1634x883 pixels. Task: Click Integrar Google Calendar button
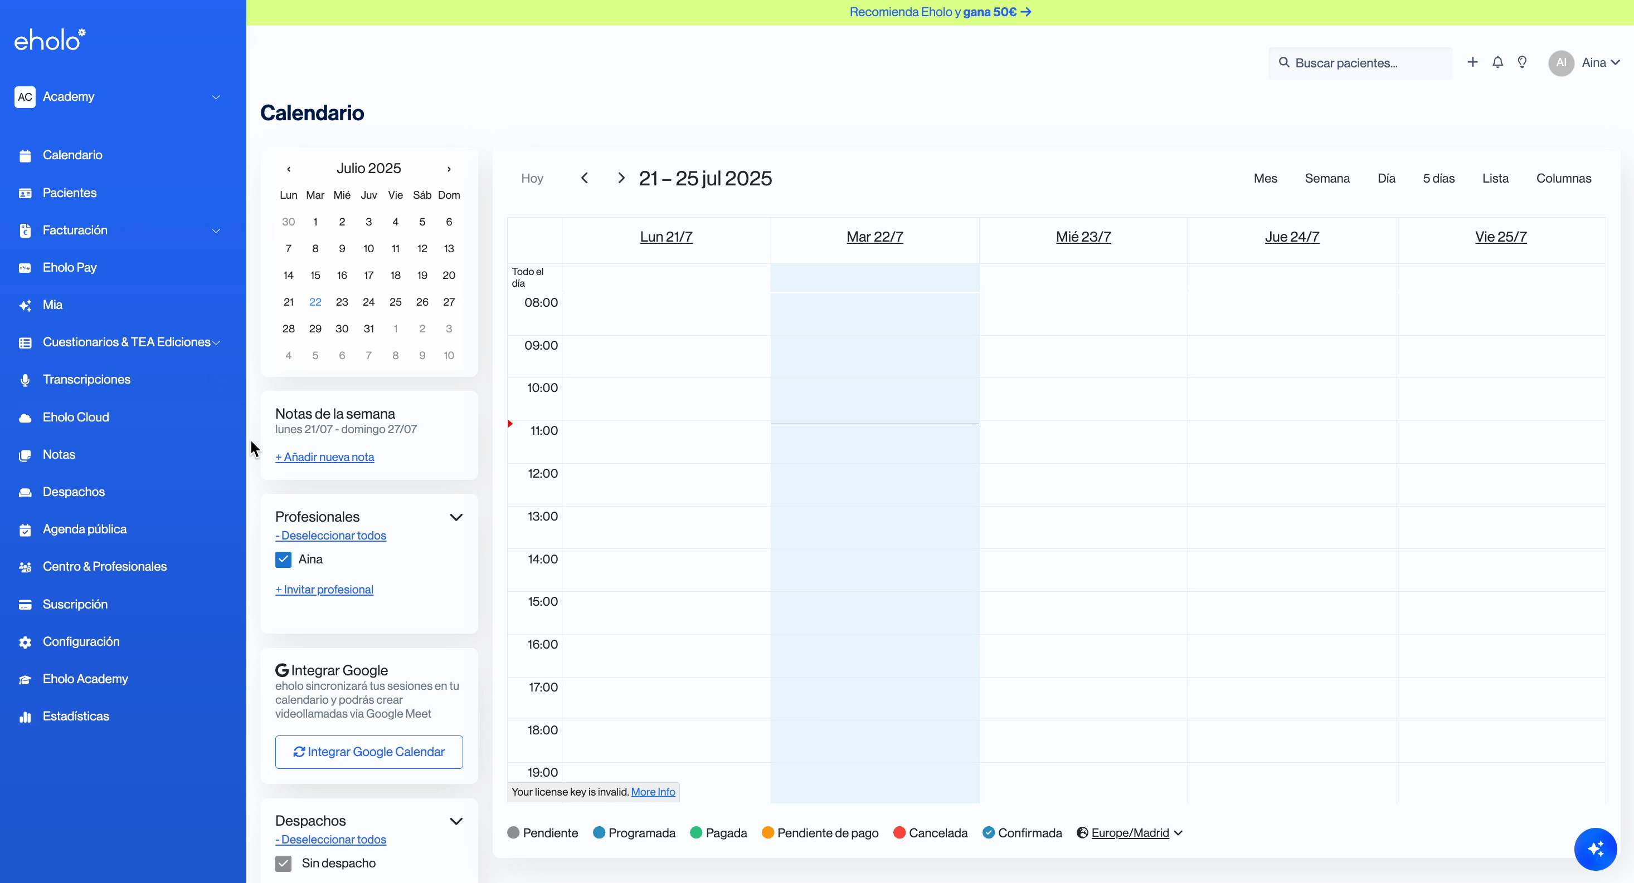point(368,752)
